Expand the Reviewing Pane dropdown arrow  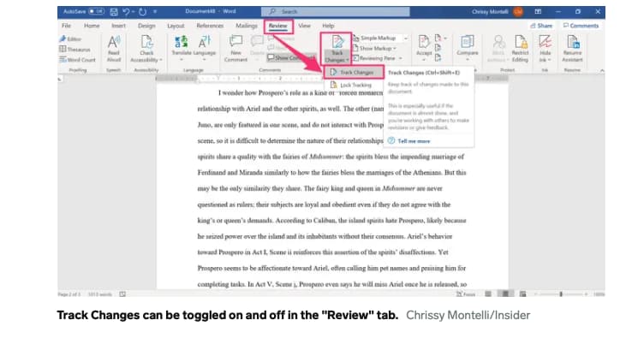point(401,58)
